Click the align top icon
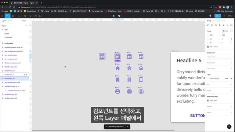This screenshot has width=235, height=132. [220, 25]
